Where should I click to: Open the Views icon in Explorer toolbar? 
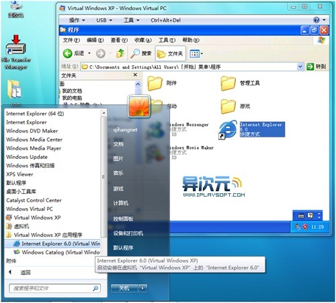(x=194, y=53)
